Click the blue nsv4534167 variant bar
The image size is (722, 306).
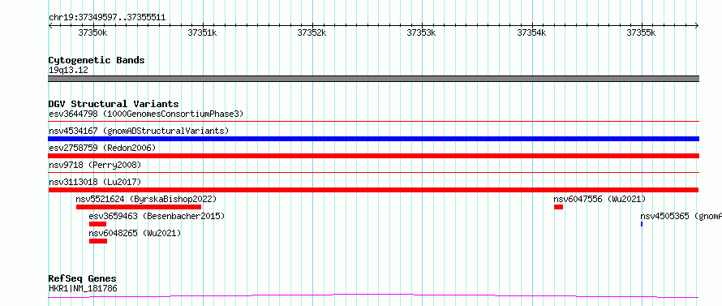tap(373, 139)
